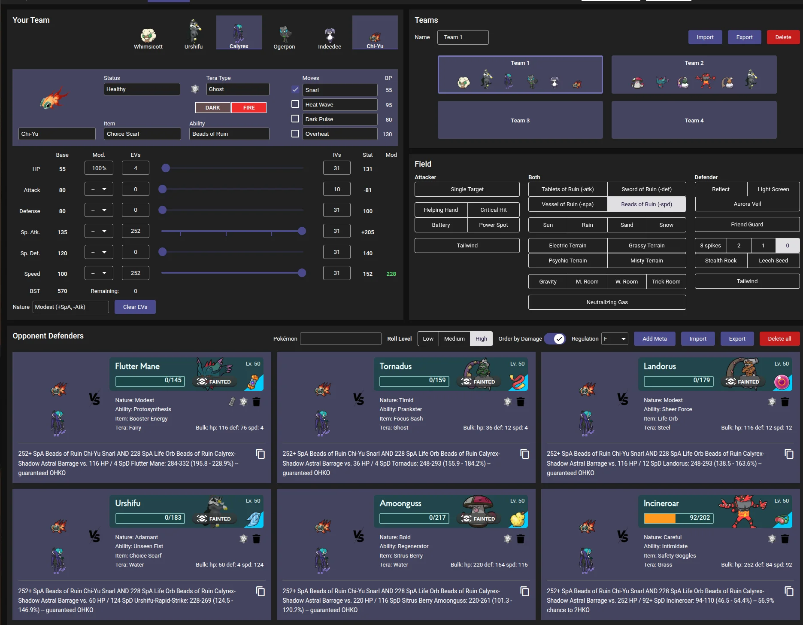Toggle Tera on Flutter Mane card
Screen dimensions: 803x625
[x=243, y=402]
